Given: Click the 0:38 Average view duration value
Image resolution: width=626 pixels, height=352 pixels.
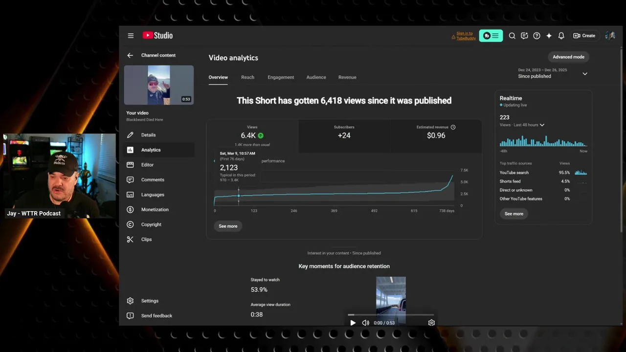Looking at the screenshot, I should (x=257, y=314).
